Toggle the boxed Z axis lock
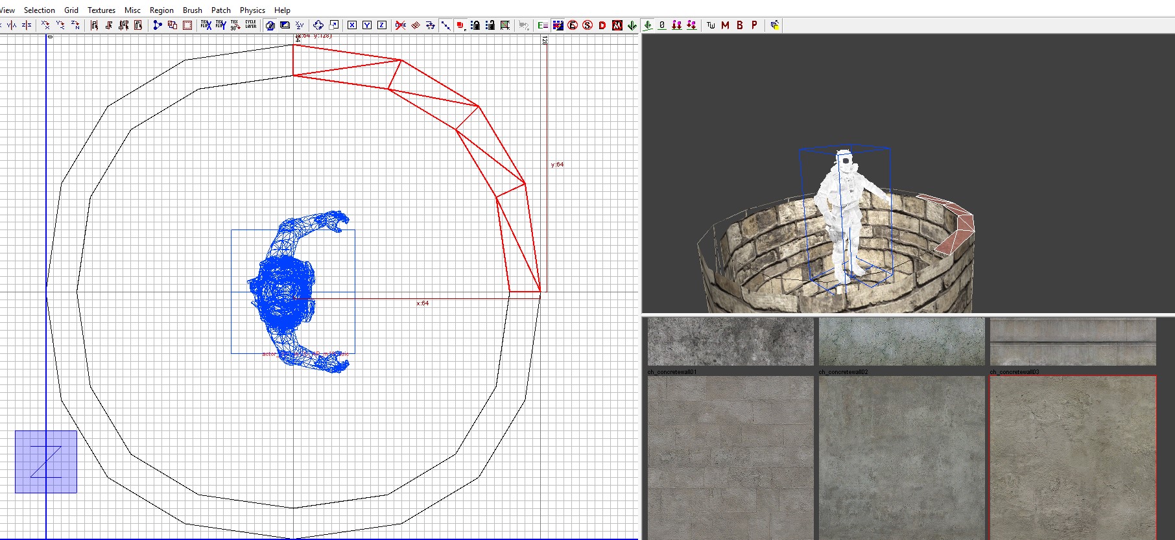This screenshot has width=1175, height=540. point(382,25)
